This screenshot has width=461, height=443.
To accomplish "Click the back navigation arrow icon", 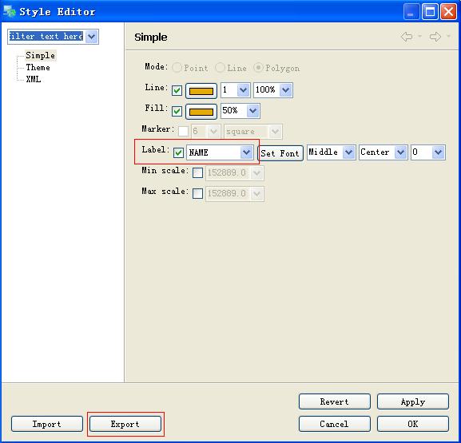I will click(407, 37).
